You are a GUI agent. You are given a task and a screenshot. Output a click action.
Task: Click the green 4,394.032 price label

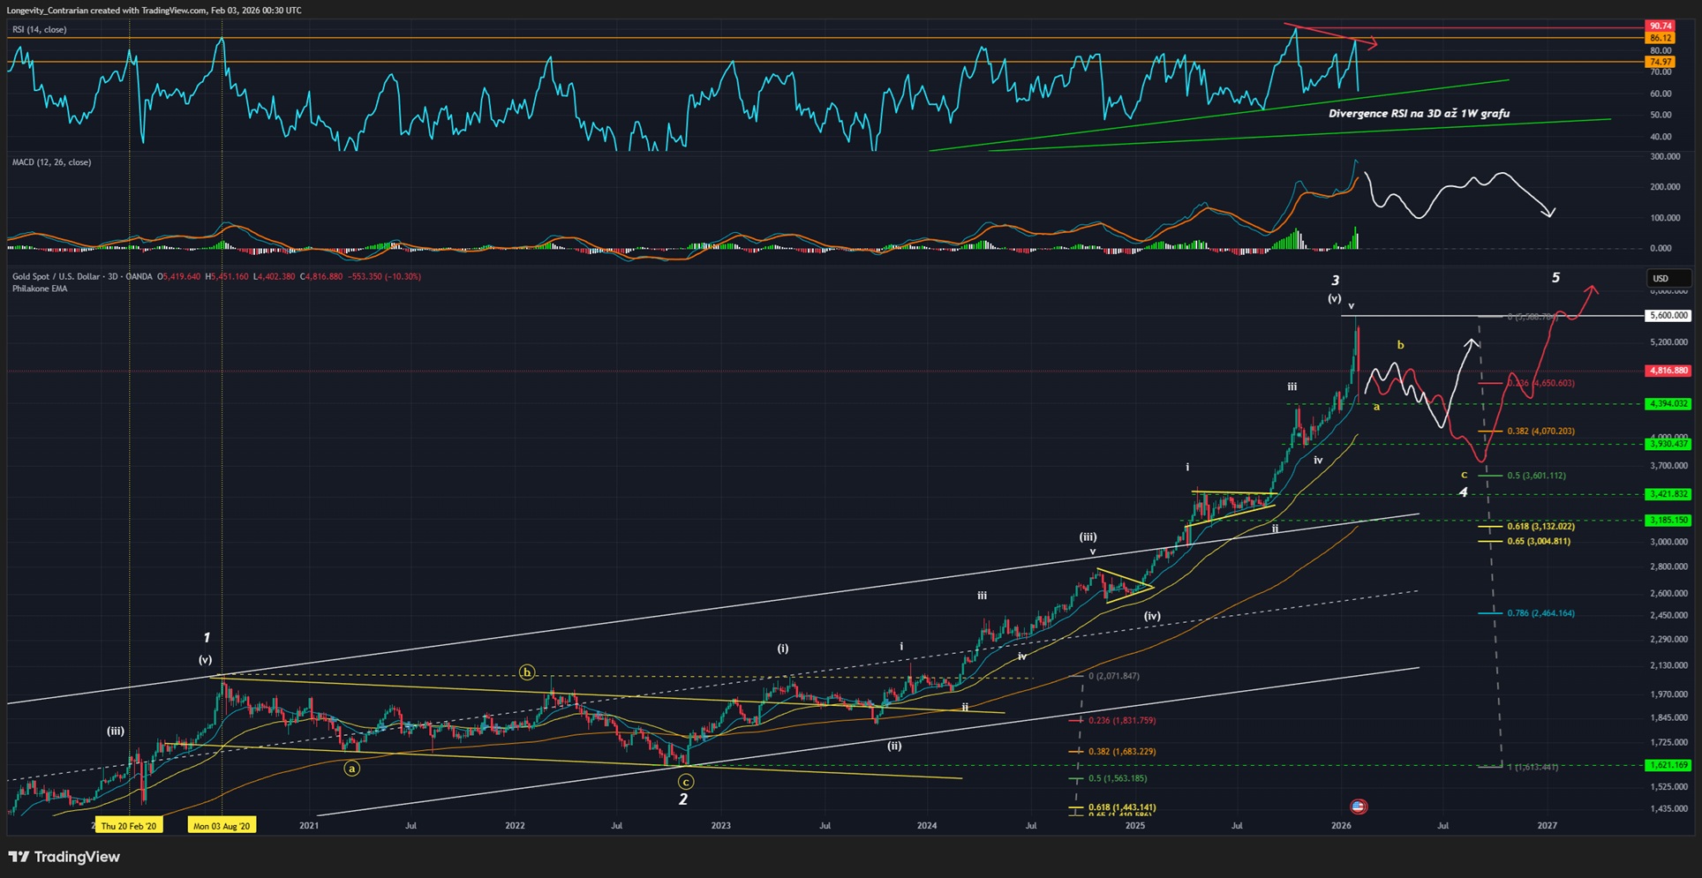point(1668,403)
